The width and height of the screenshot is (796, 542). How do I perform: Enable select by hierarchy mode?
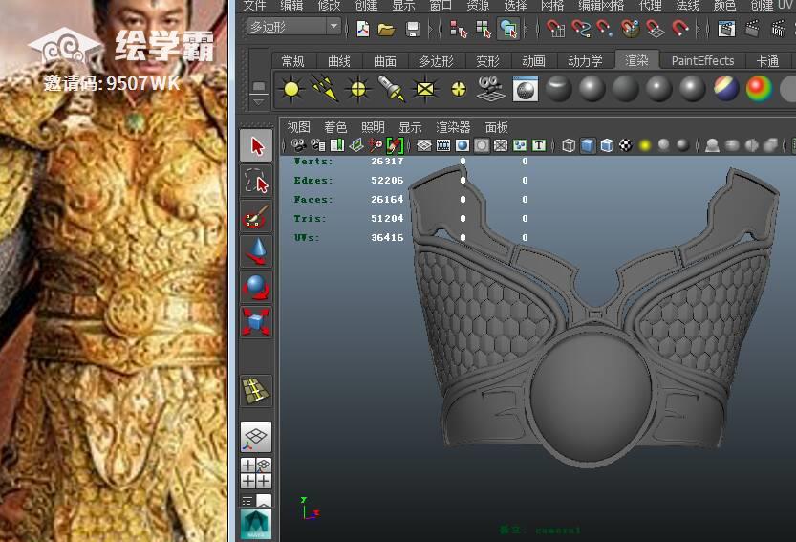[x=459, y=29]
